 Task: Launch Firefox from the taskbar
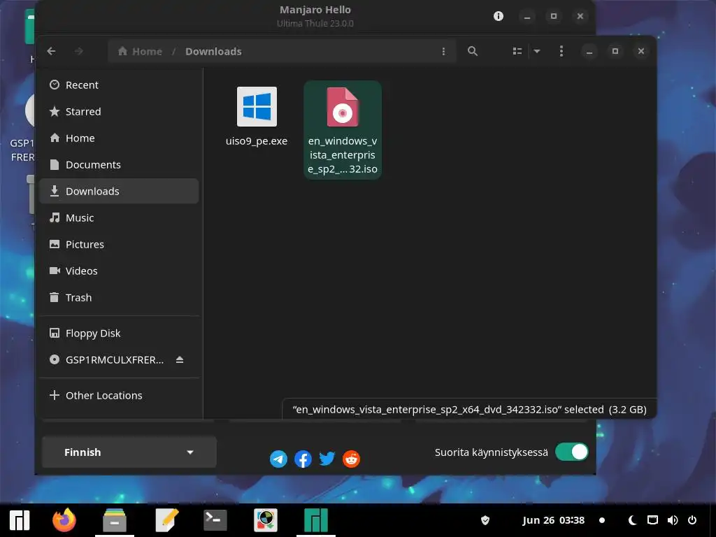point(64,520)
